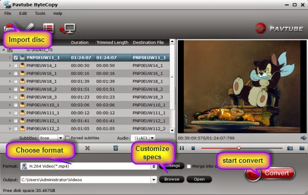Open the Help menu
Viewport: 308px width, 195px height.
tap(57, 13)
